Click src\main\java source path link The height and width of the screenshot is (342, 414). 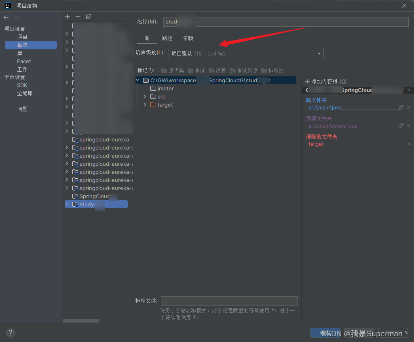coord(325,107)
